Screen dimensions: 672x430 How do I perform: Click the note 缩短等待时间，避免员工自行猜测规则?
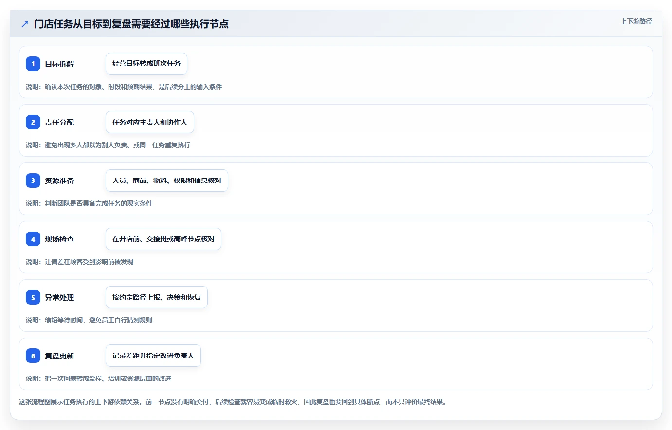pos(98,320)
